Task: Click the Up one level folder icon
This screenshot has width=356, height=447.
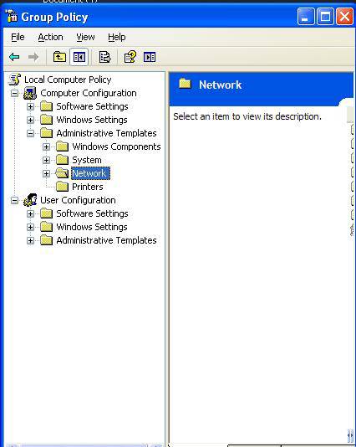Action: 59,57
